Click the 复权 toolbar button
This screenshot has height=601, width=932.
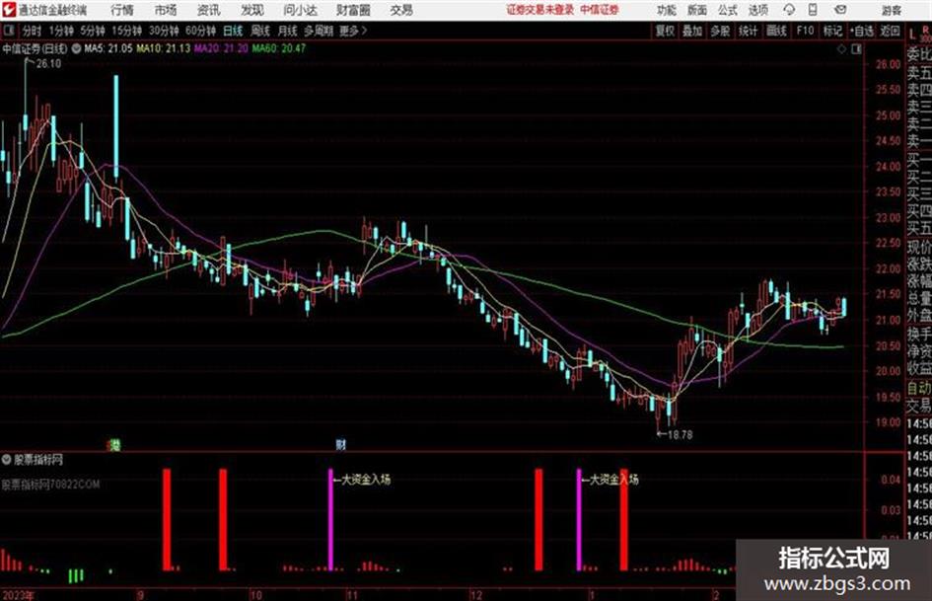(x=664, y=31)
